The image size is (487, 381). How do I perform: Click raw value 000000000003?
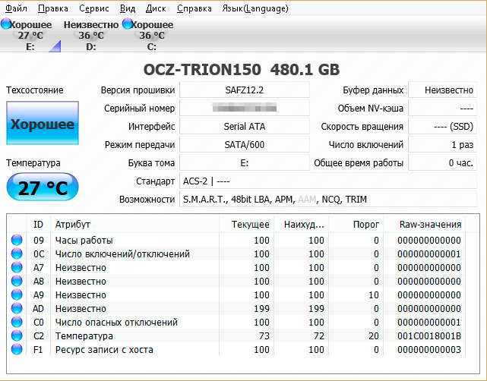point(429,349)
